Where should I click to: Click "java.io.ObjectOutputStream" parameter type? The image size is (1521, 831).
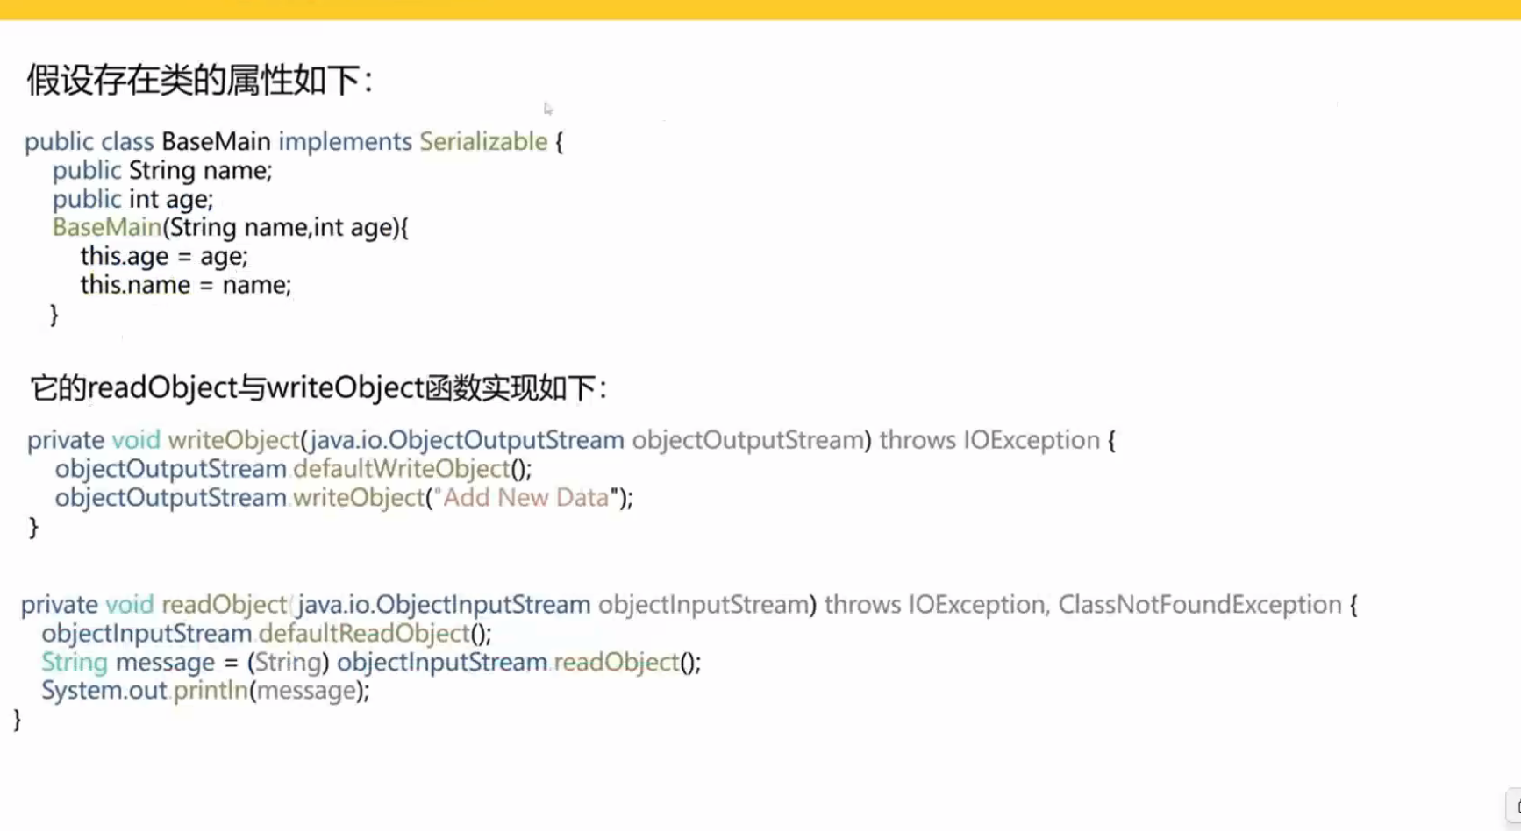click(x=468, y=440)
